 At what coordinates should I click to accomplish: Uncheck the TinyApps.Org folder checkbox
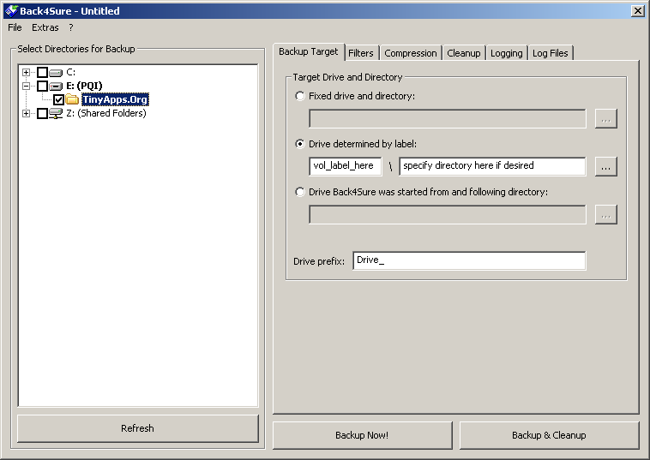pyautogui.click(x=58, y=100)
